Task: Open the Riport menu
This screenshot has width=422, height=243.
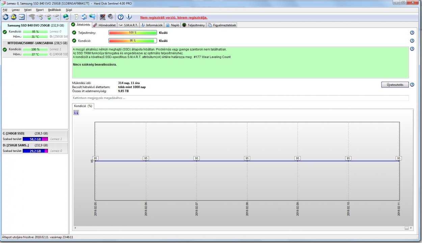Action: 40,10
